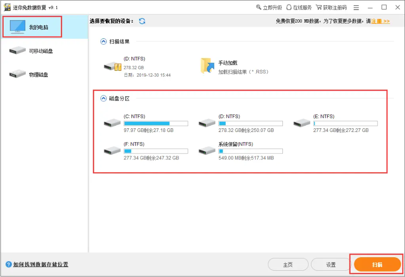Collapse the 磁盘分区 section

point(104,97)
